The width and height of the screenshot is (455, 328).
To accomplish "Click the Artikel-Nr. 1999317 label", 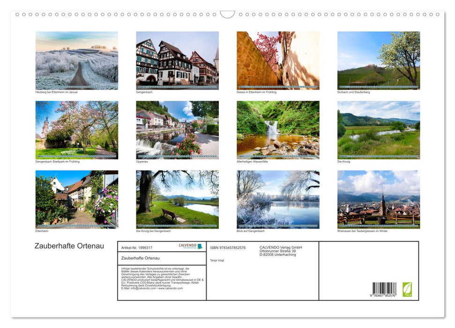I will tap(137, 246).
